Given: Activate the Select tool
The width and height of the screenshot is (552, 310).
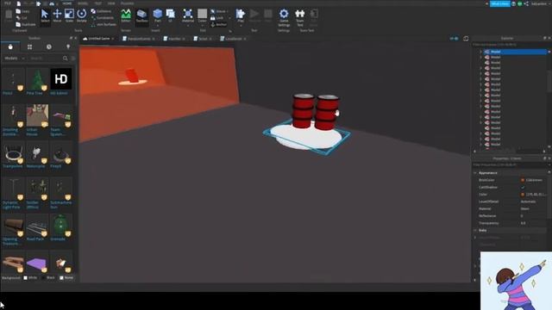Looking at the screenshot, I should 45,15.
